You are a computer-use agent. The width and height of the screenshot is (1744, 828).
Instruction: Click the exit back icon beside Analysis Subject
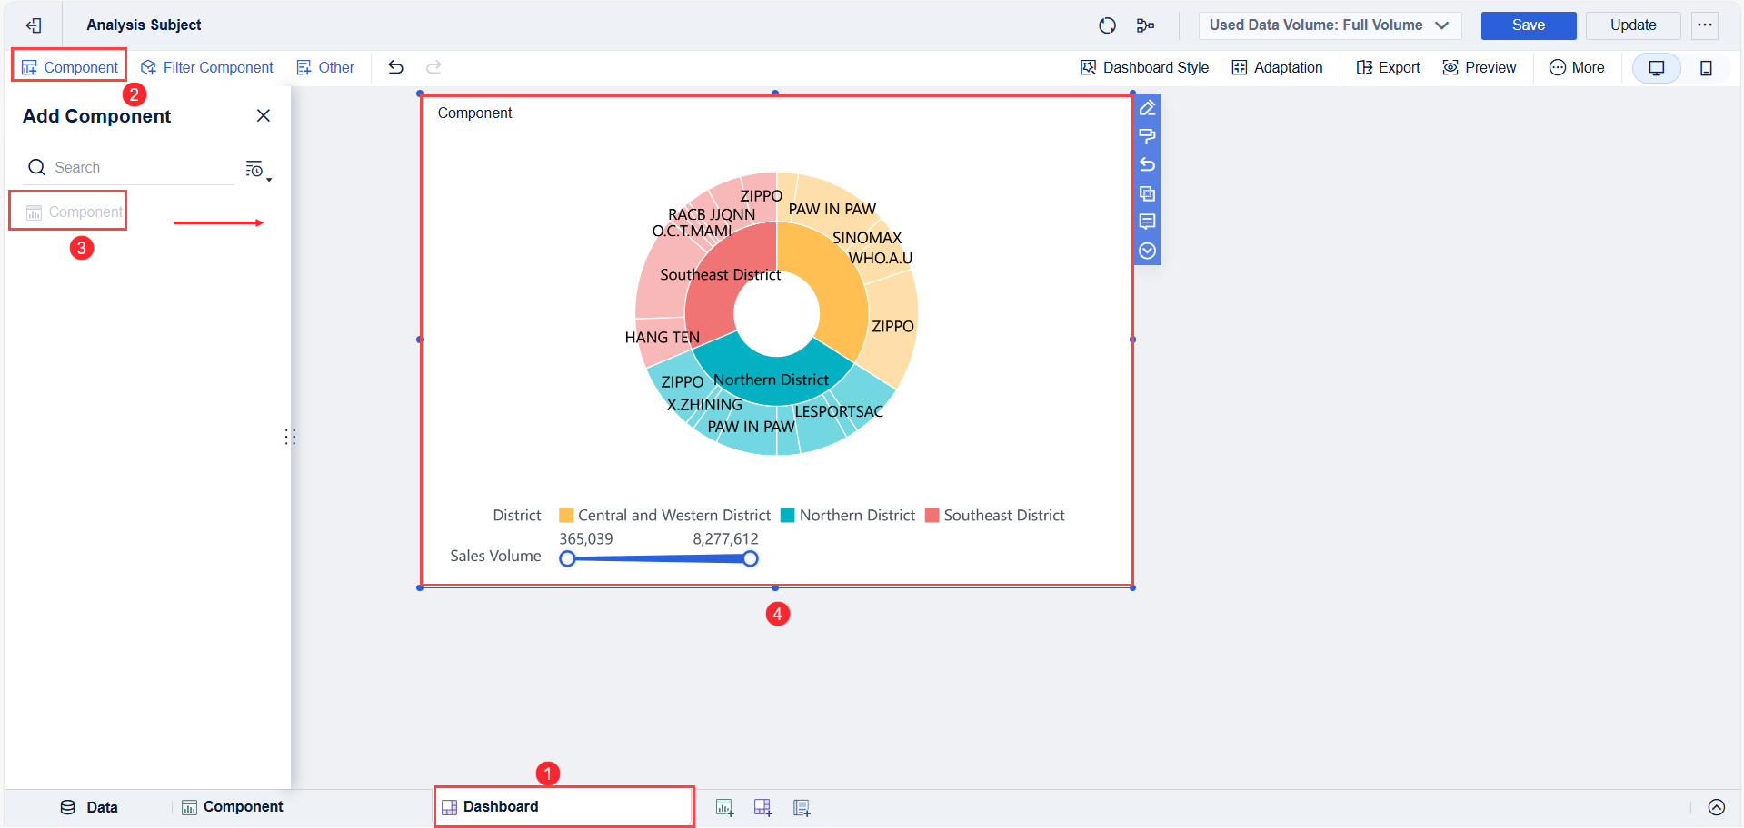point(34,25)
